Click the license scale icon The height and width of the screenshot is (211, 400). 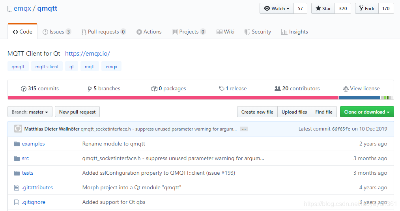coord(346,89)
